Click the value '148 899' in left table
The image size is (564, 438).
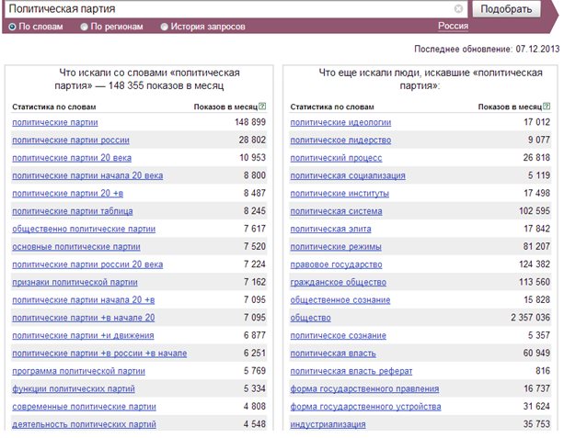point(250,122)
